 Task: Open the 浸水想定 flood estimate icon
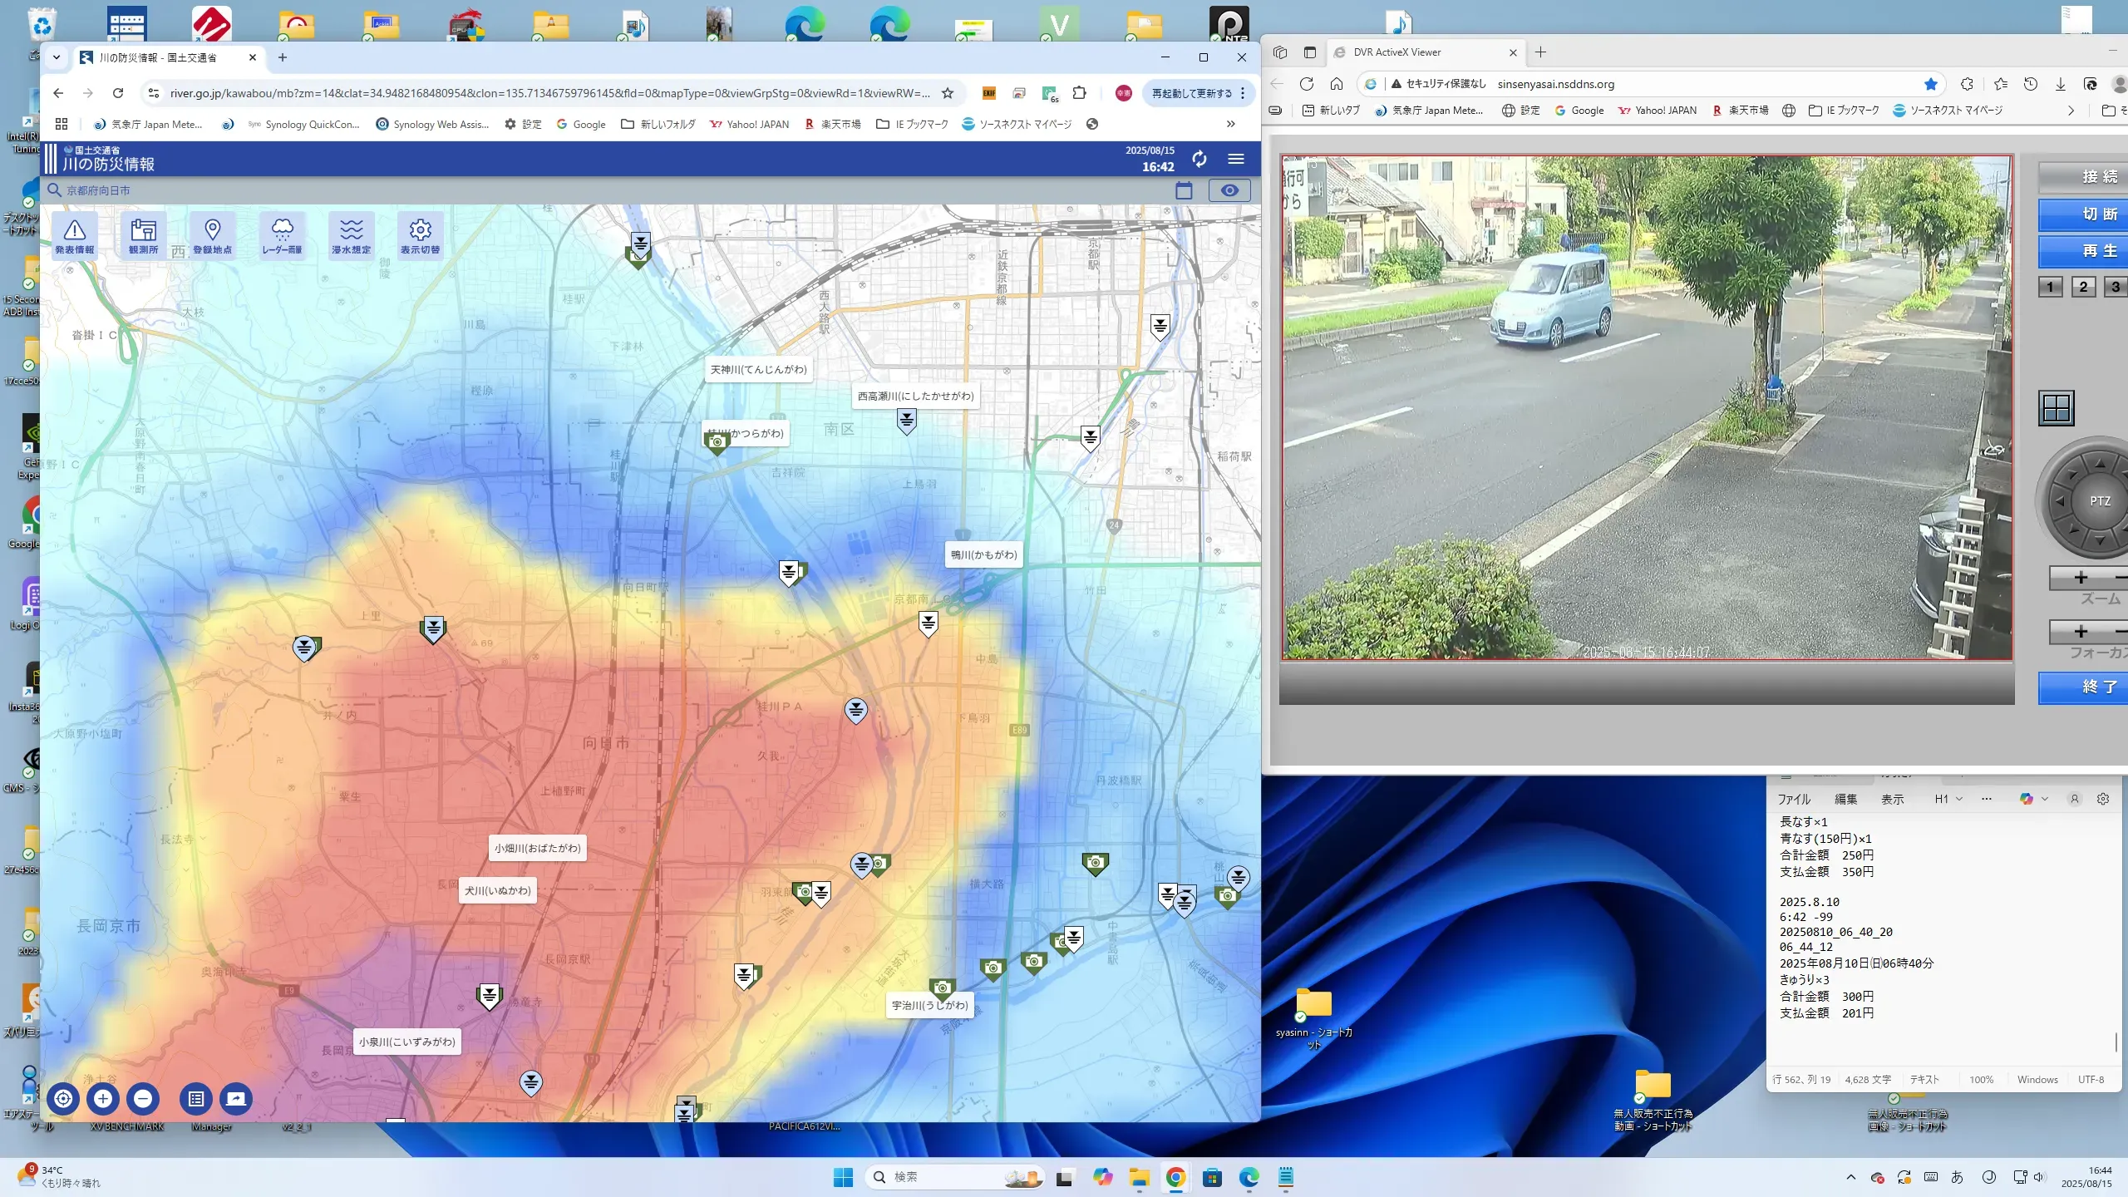(x=351, y=235)
